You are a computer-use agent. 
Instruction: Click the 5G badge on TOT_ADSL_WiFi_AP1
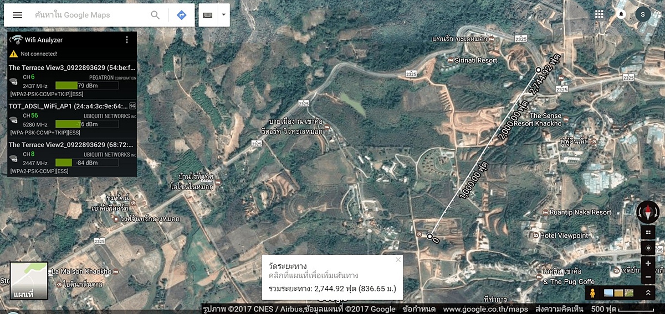coord(132,105)
